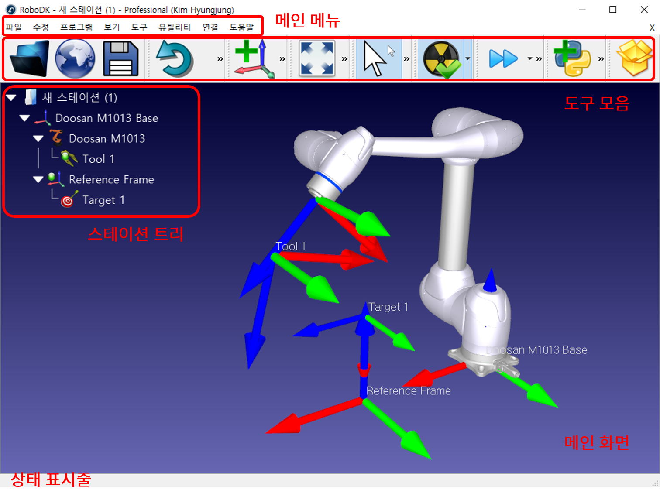Click Doosan M1013 Base label in 3D view

pyautogui.click(x=537, y=350)
